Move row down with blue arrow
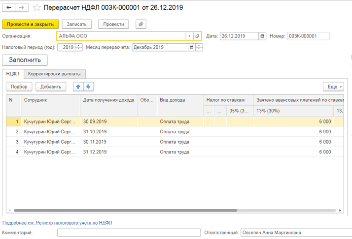The height and width of the screenshot is (239, 352). coord(88,87)
